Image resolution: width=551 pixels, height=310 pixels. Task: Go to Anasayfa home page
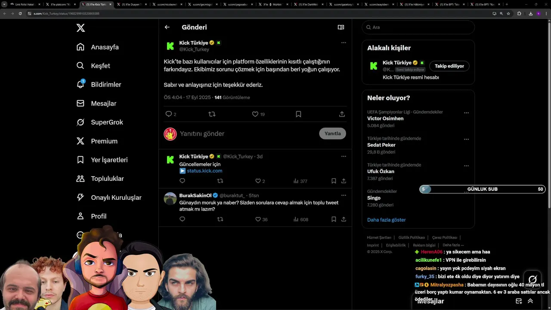click(98, 47)
